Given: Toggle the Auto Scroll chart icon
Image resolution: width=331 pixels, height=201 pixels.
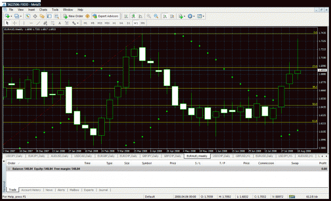Looking at the screenshot, I should coord(165,16).
